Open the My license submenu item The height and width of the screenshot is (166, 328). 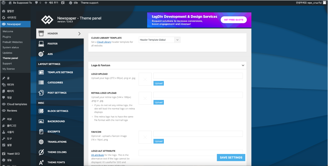(8, 69)
